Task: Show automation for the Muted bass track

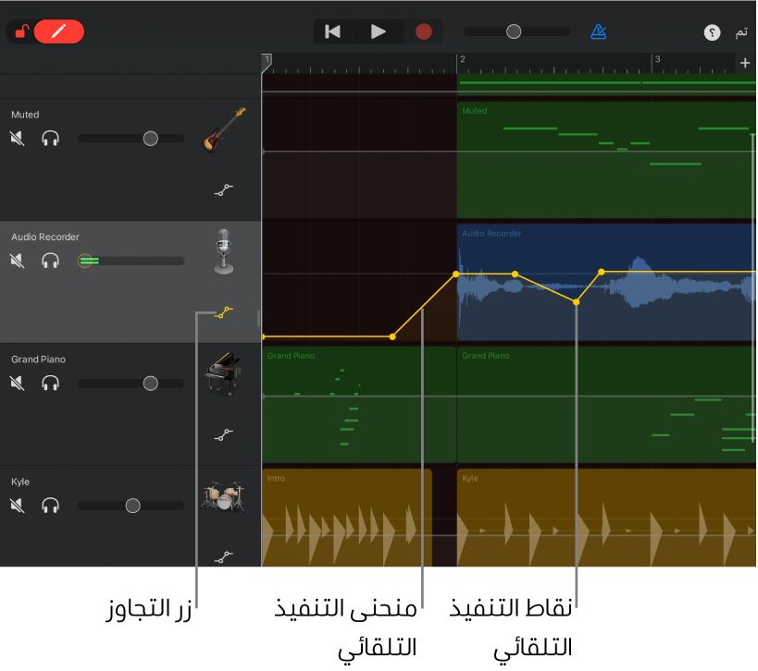Action: click(223, 189)
